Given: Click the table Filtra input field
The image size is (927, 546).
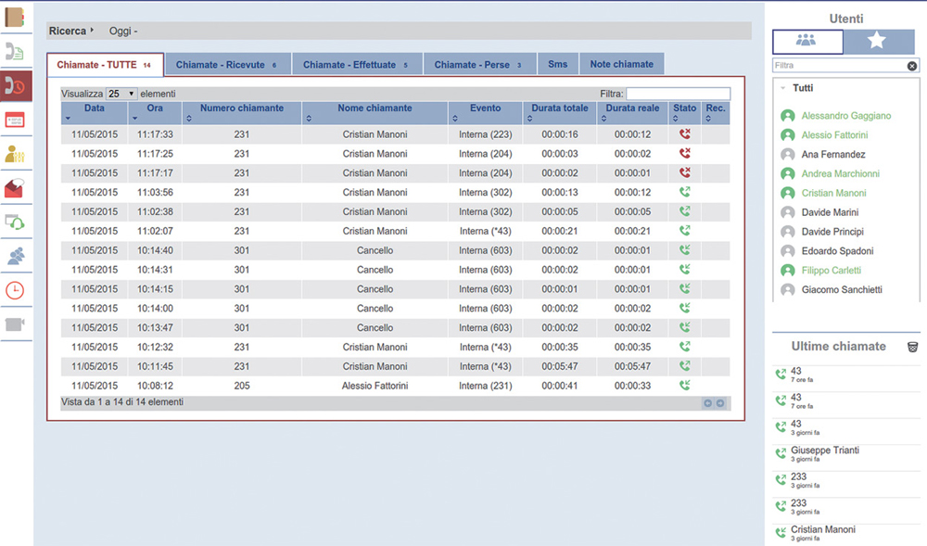Looking at the screenshot, I should pos(678,94).
